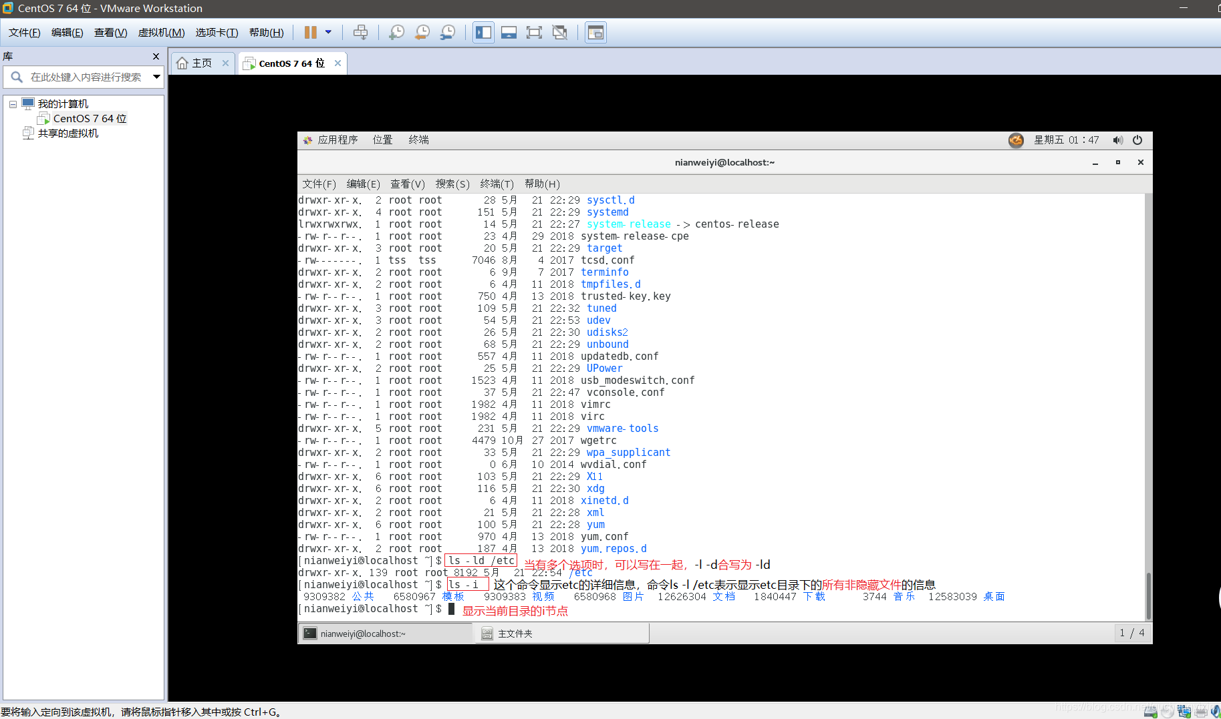Viewport: 1221px width, 719px height.
Task: Open the GNOME 终端 app menu
Action: coord(418,140)
